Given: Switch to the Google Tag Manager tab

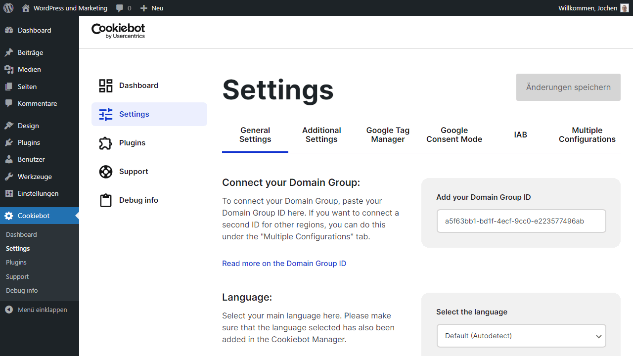Looking at the screenshot, I should (388, 134).
